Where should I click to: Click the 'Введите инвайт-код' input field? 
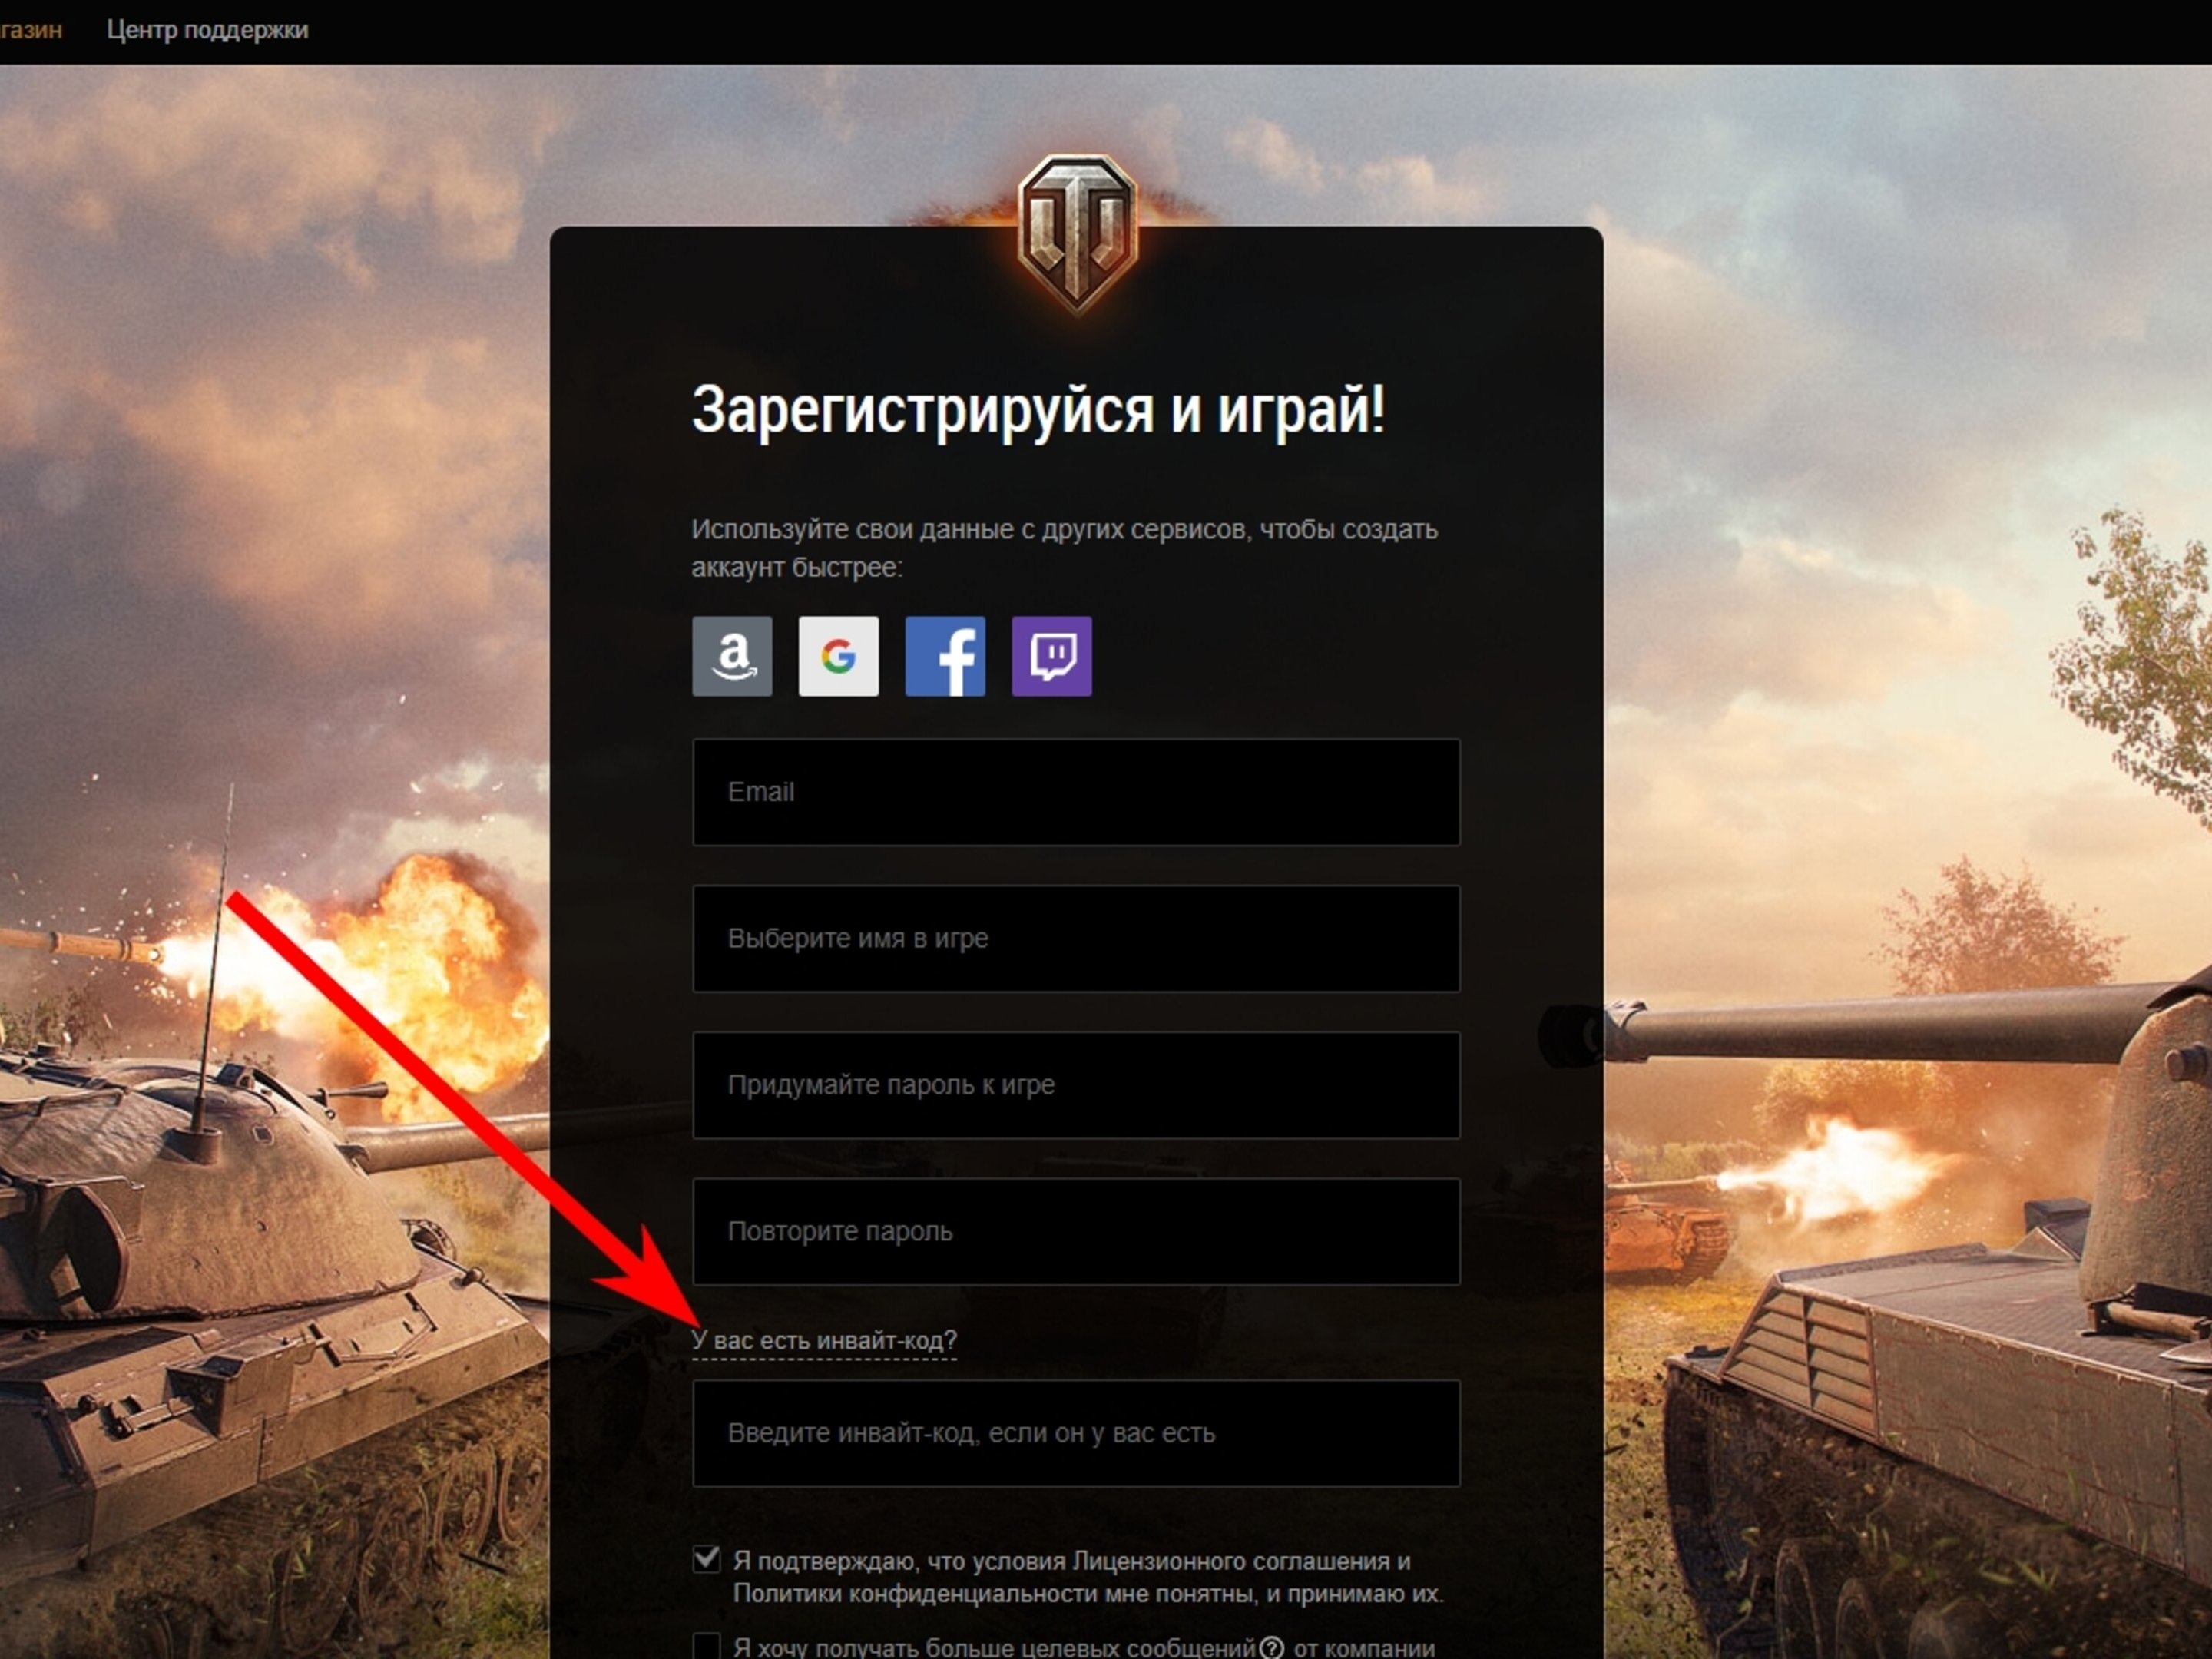tap(1076, 1433)
